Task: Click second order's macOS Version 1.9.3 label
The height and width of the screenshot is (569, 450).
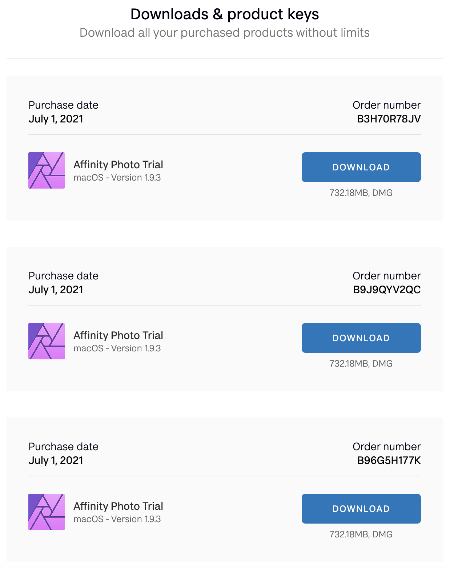Action: click(x=117, y=348)
